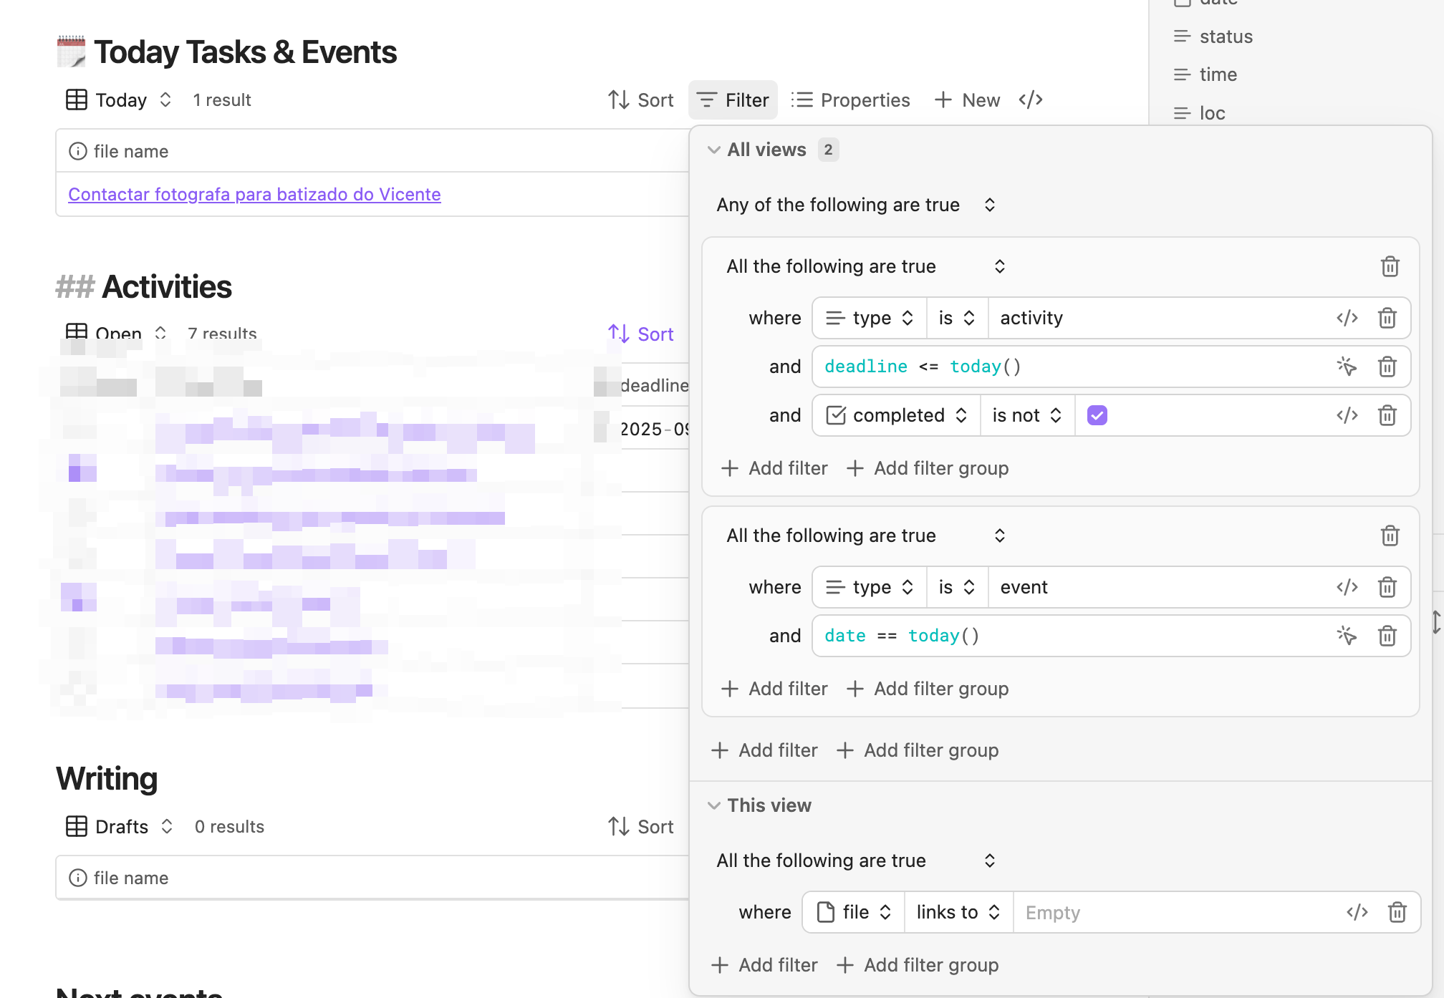
Task: Open Contactar fotografa para batizado link
Action: point(254,194)
